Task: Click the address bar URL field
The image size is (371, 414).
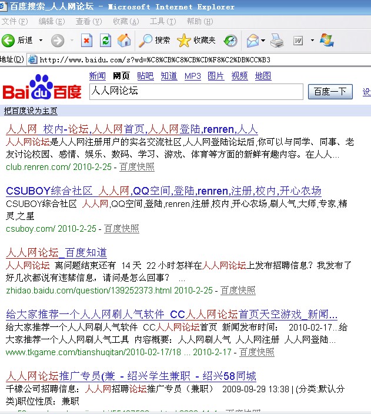Action: pos(200,59)
